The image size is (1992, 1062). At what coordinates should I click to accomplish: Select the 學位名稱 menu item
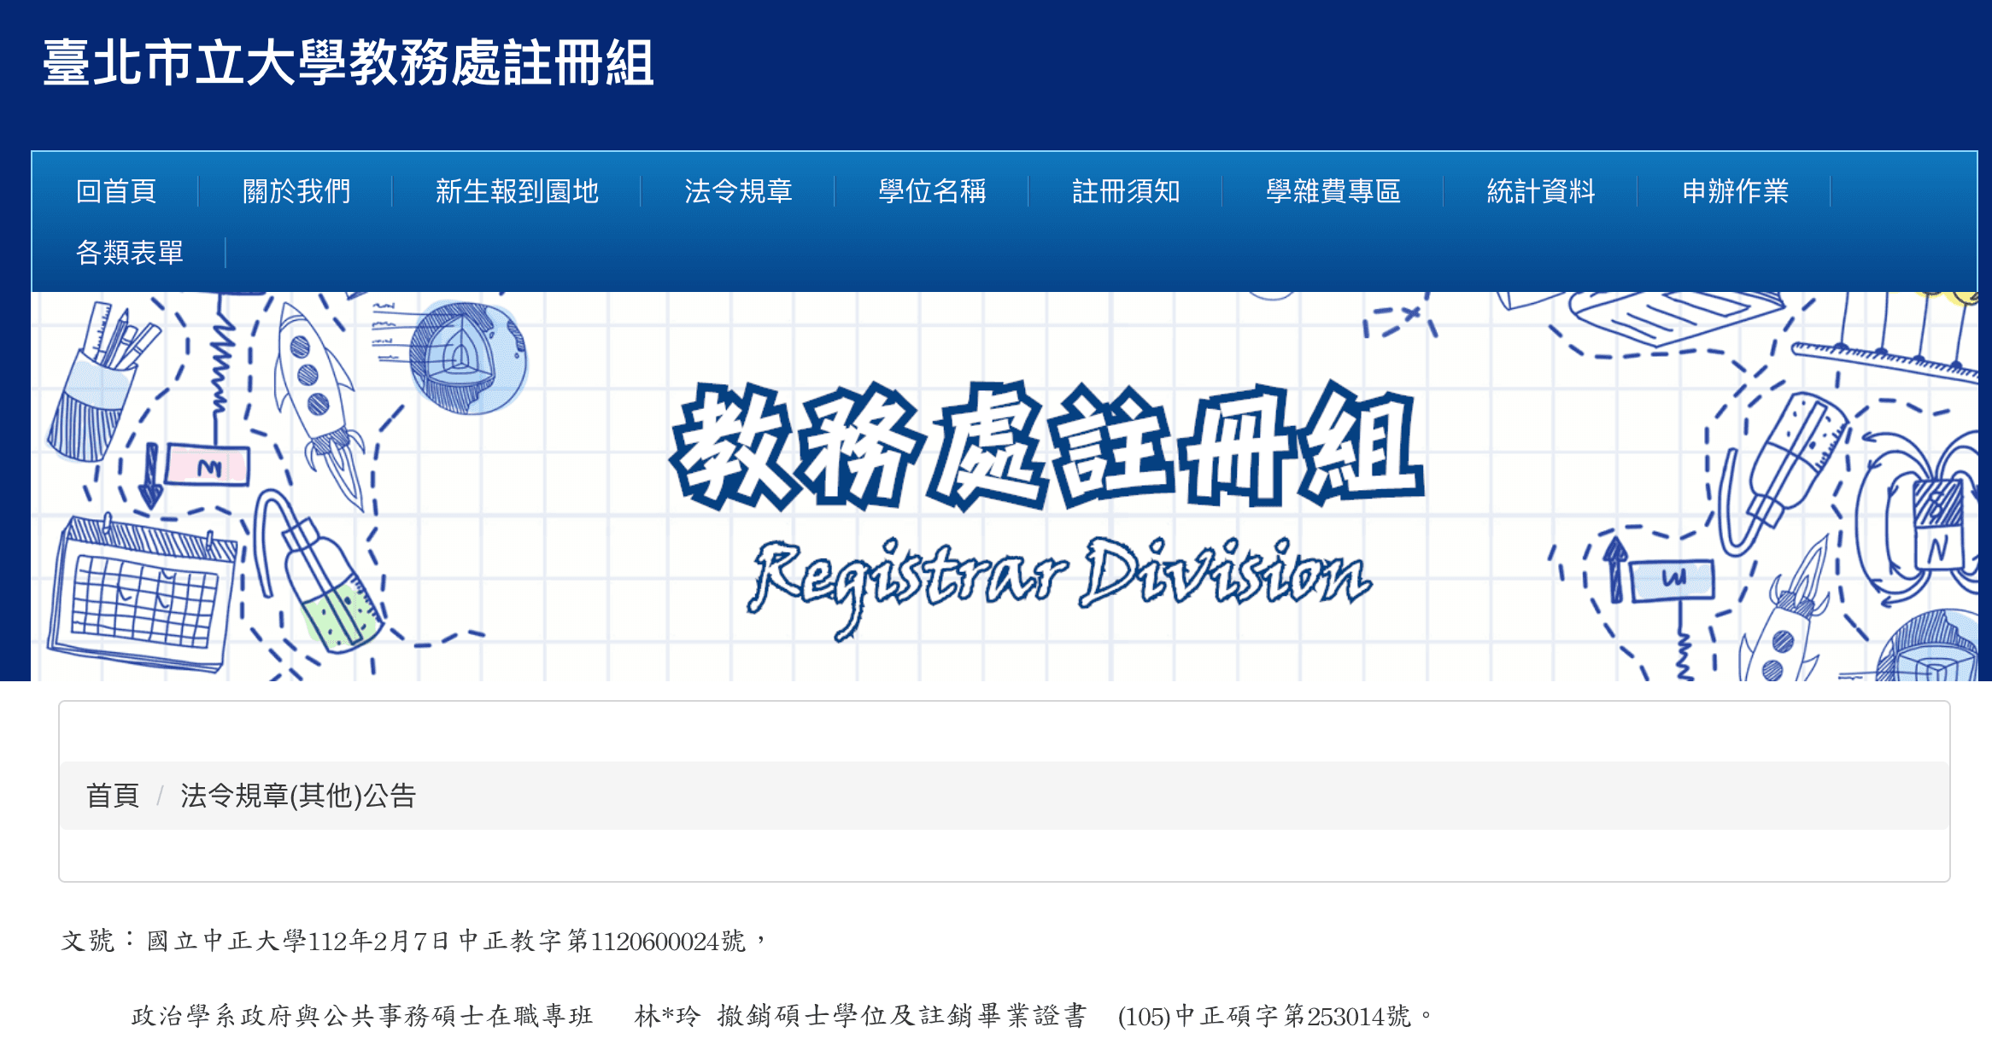coord(932,191)
